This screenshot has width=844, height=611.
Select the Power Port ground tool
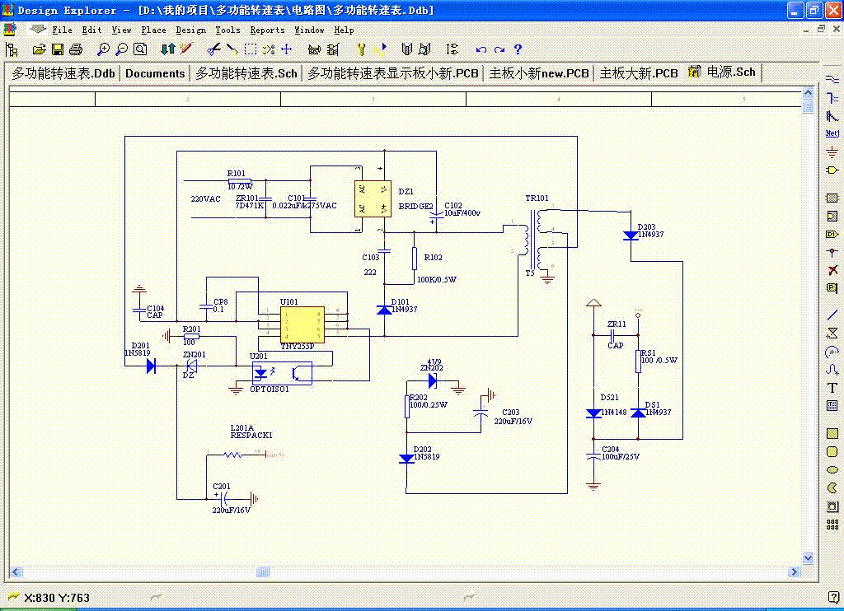tap(832, 152)
